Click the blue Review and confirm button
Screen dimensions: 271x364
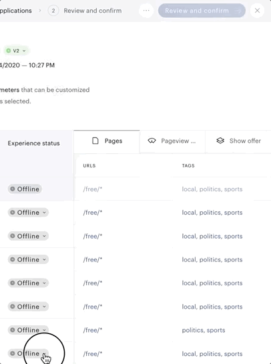pos(202,11)
